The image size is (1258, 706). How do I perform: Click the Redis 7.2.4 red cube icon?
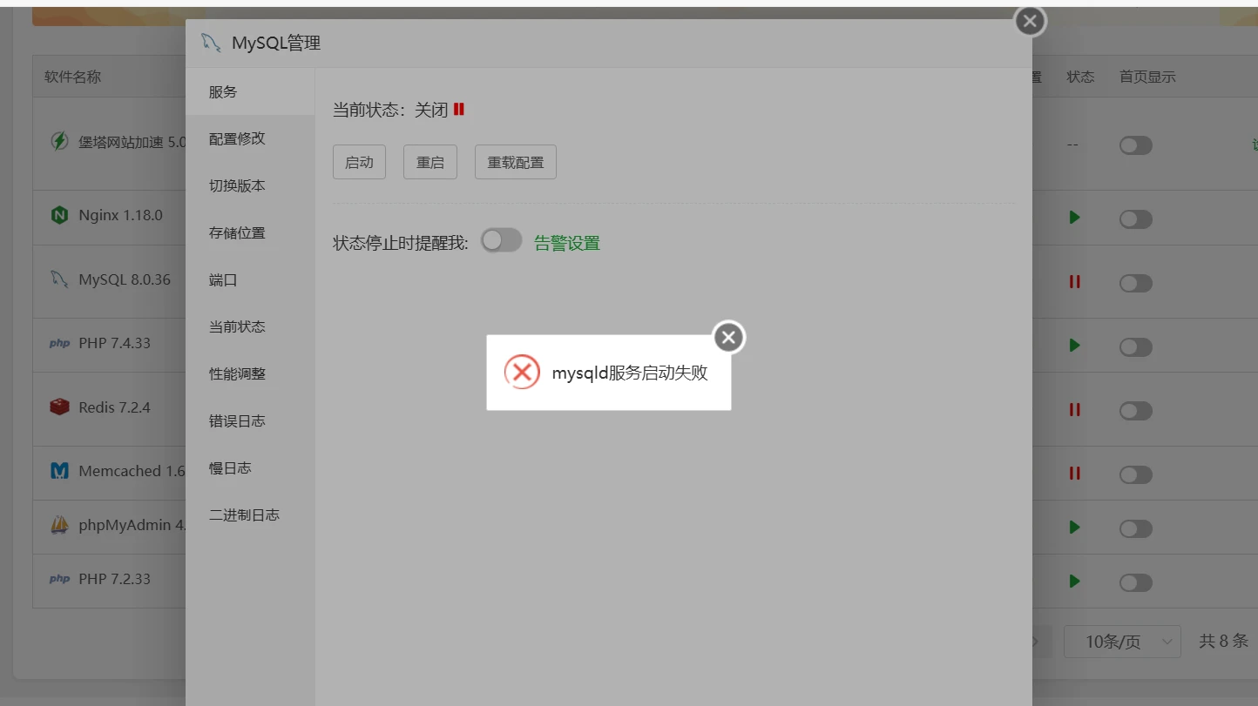coord(59,407)
